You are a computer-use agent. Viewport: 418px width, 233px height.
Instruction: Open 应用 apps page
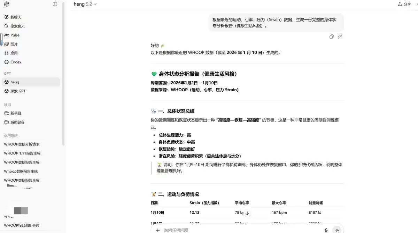pyautogui.click(x=31, y=53)
